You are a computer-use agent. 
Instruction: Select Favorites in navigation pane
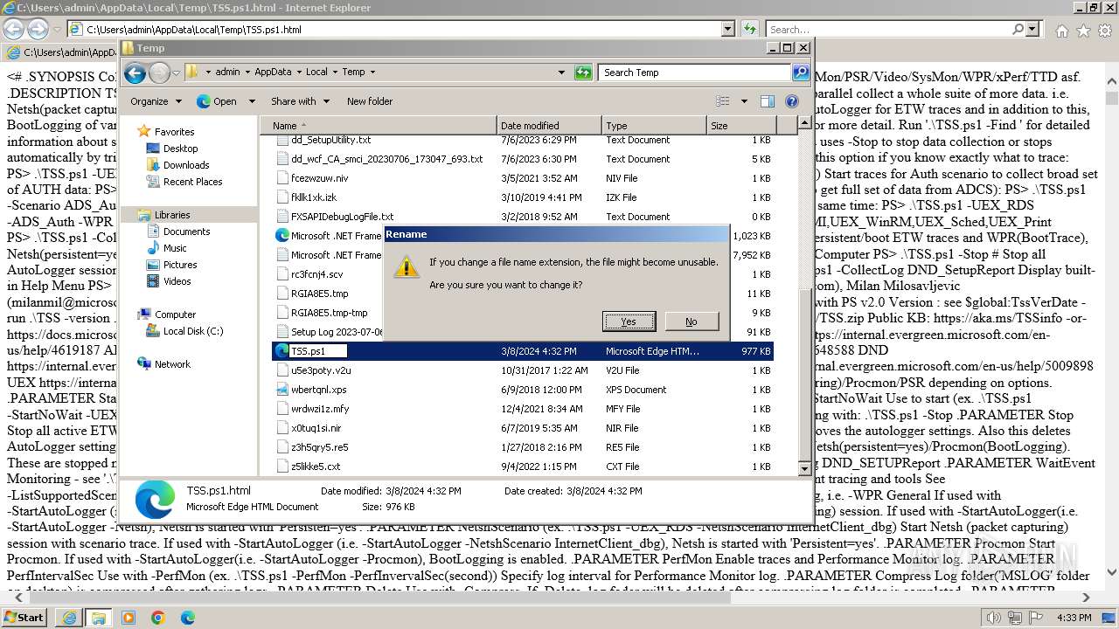tap(174, 132)
